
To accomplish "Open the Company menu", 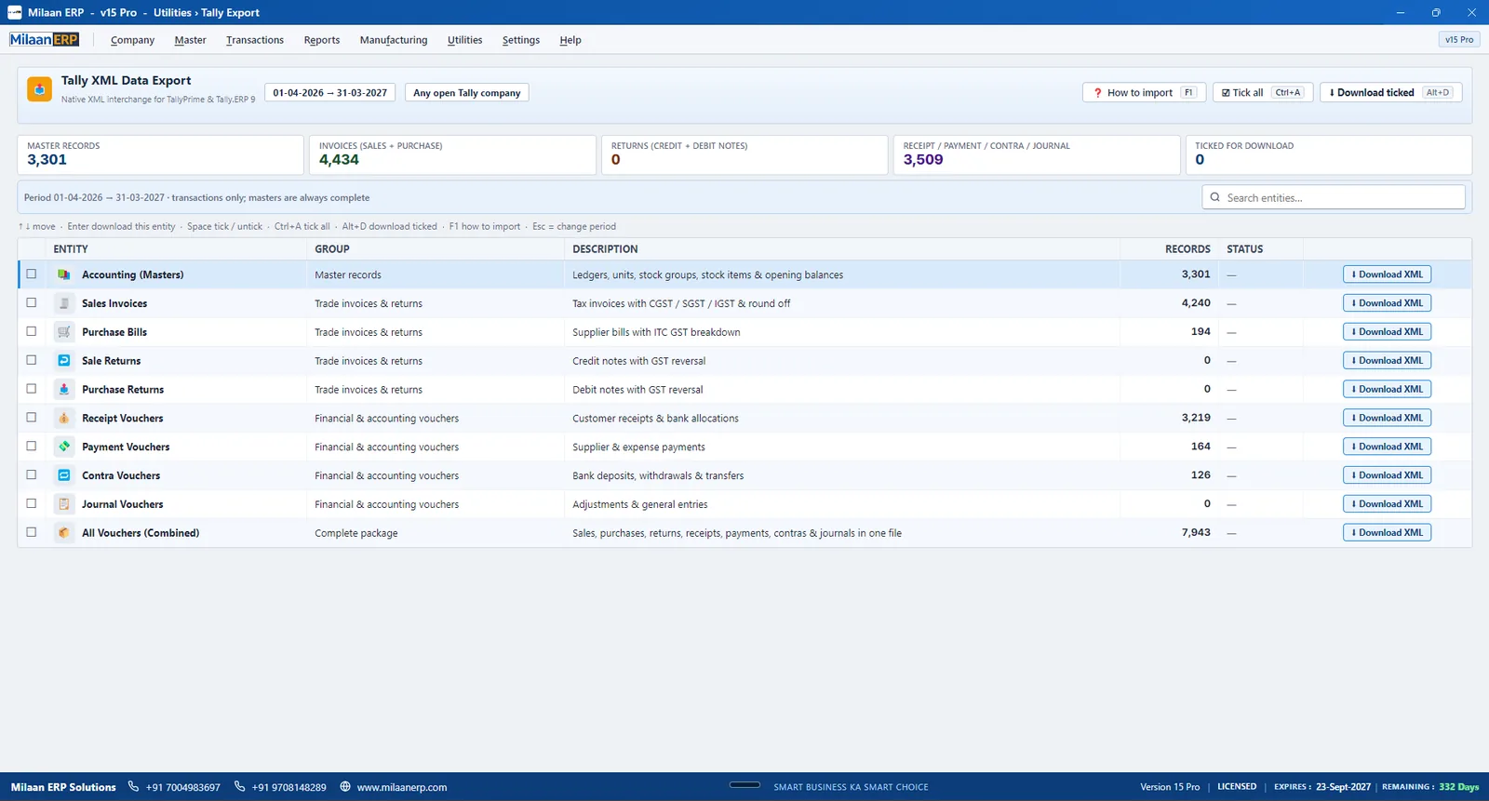I will tap(132, 40).
